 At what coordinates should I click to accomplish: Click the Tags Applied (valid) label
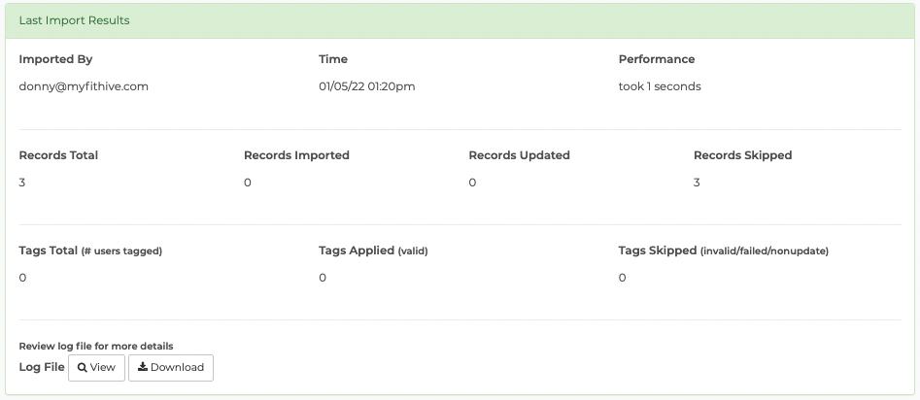tap(373, 250)
